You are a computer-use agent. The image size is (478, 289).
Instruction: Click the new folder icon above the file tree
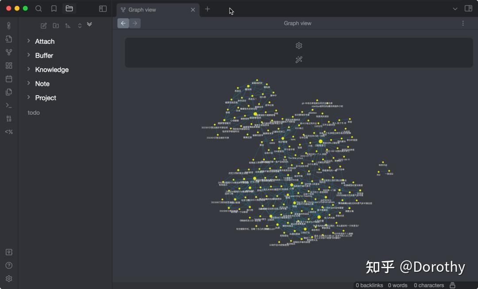[x=56, y=25]
